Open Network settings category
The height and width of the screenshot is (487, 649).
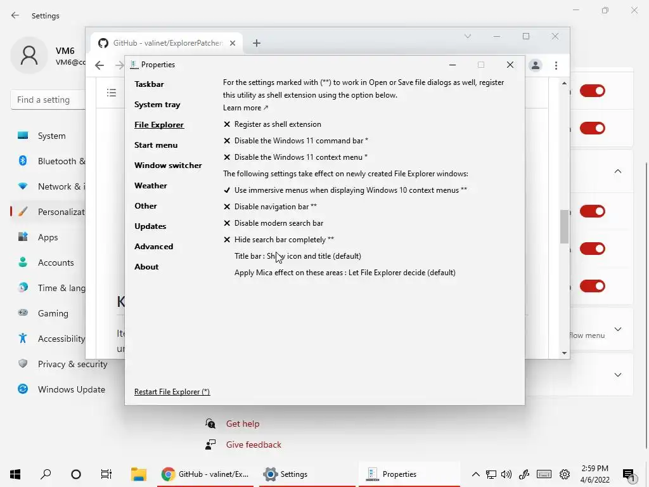51,186
